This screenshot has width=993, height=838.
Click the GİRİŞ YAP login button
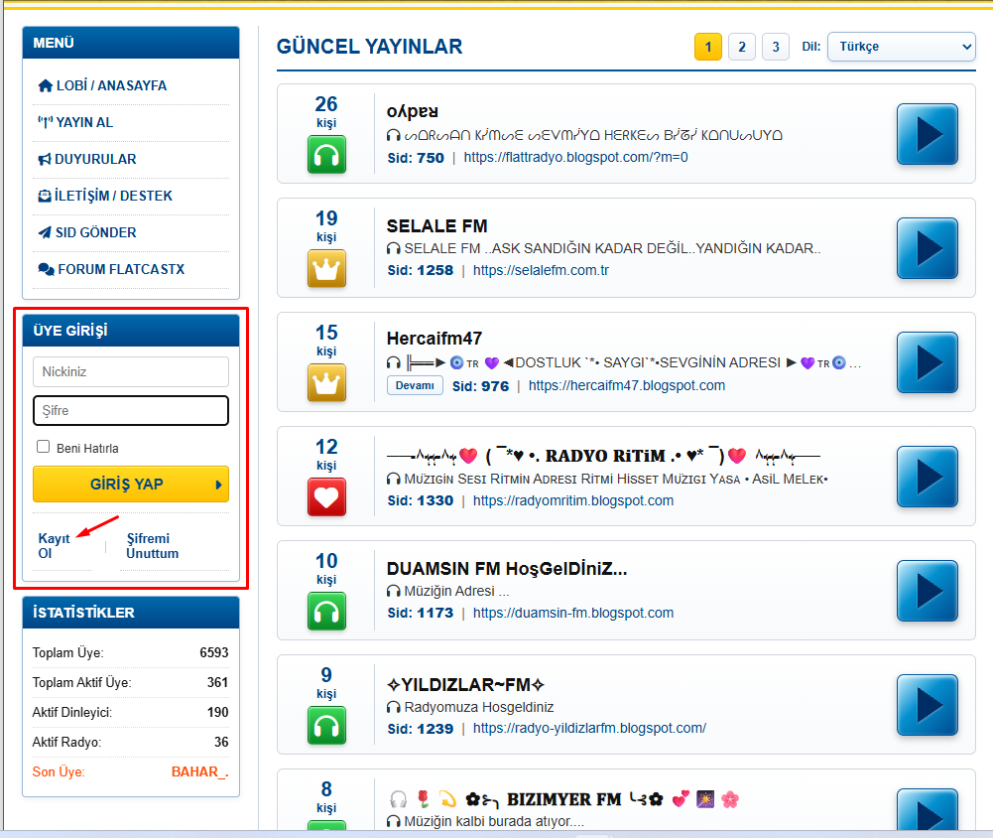(131, 485)
